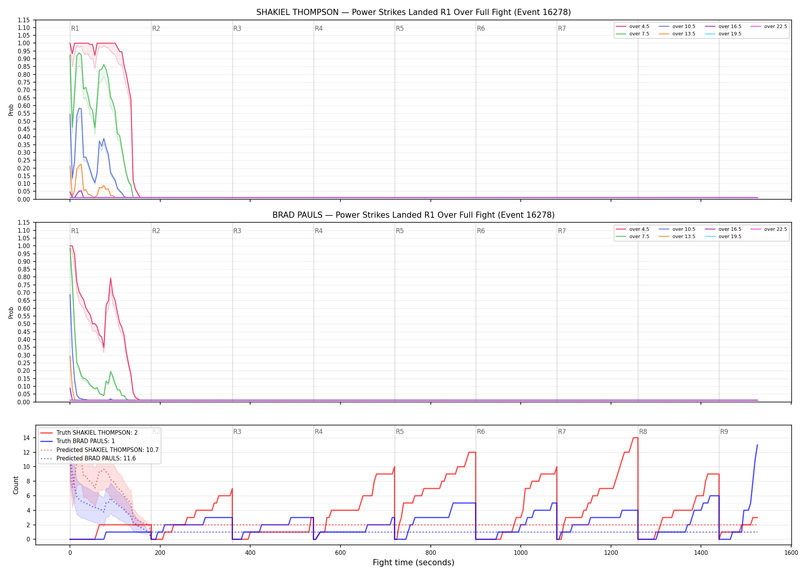Viewport: 807px width, 576px height.
Task: Click the R5 round label in Thompson chart
Action: pyautogui.click(x=400, y=28)
